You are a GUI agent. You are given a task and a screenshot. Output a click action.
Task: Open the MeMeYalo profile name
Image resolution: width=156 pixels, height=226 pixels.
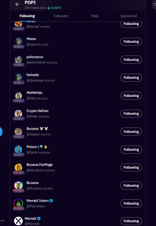(x=35, y=93)
